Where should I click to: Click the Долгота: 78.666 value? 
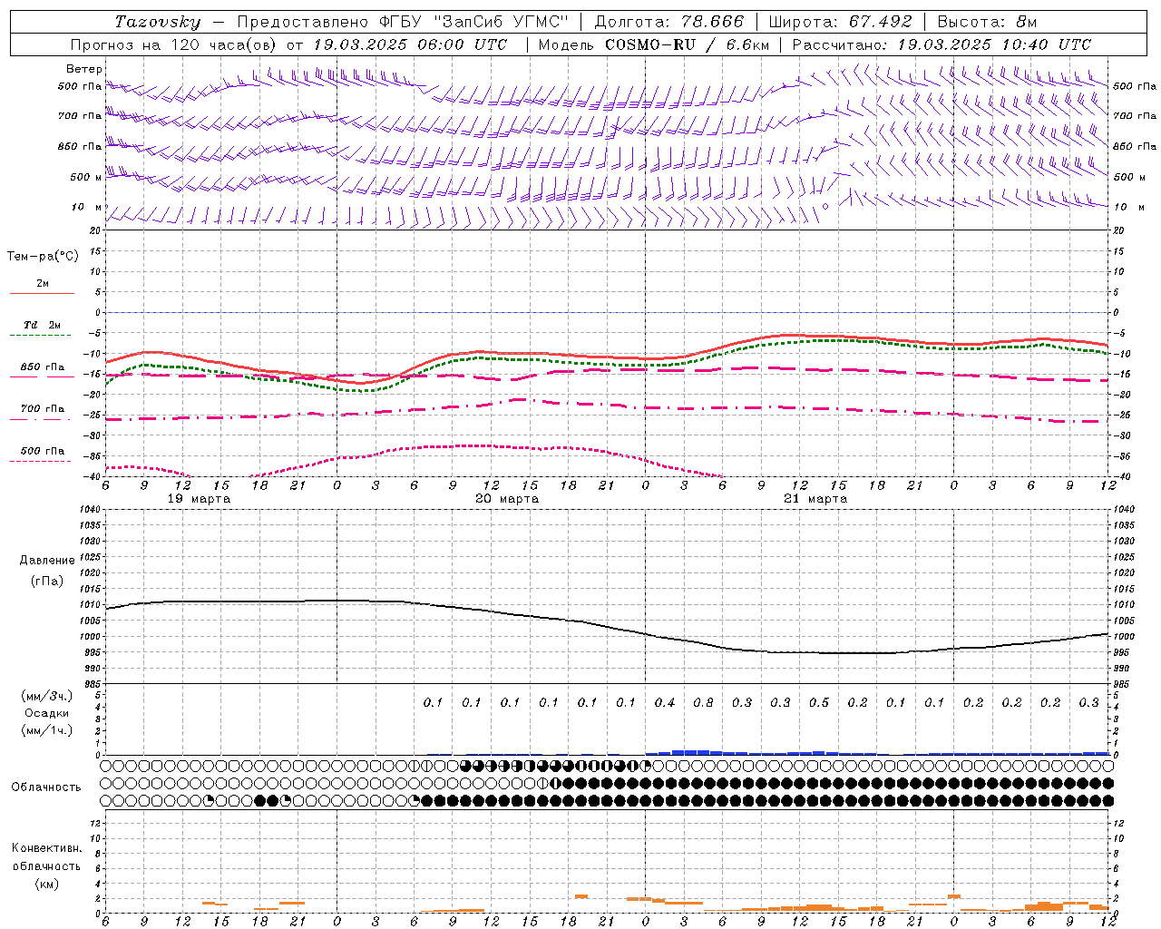[x=668, y=22]
